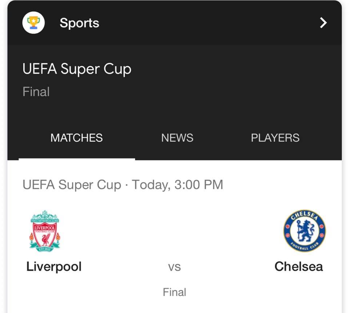Open the NEWS tab
Viewport: 349px width, 313px height.
[177, 138]
